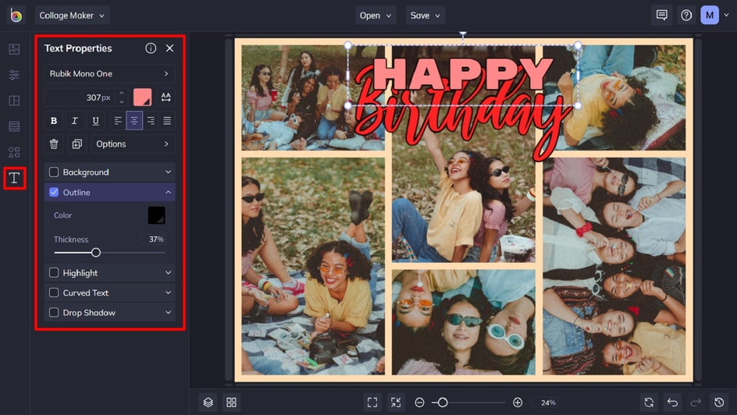Uncheck the Outline checkbox

[x=54, y=192]
